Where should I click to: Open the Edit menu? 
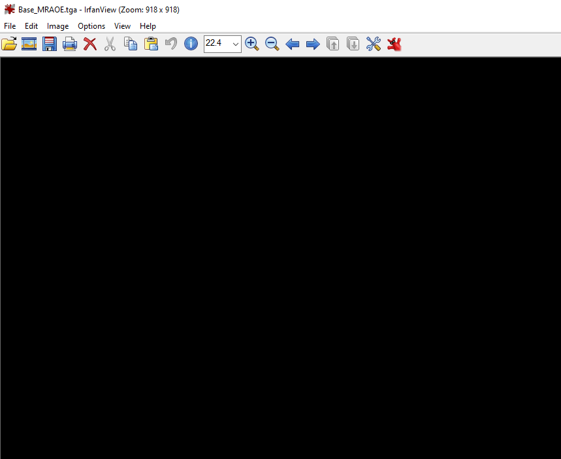coord(31,26)
